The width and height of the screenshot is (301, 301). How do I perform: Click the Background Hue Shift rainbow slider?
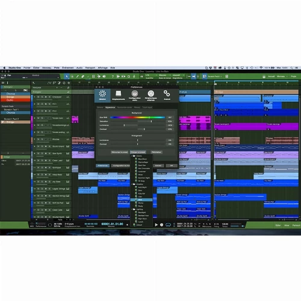click(x=138, y=117)
